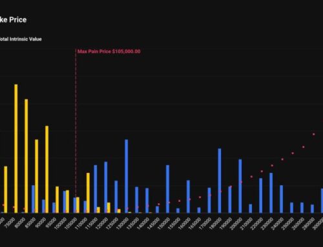
Task: Click the blue bar at strike 135000
Action: click(137, 200)
